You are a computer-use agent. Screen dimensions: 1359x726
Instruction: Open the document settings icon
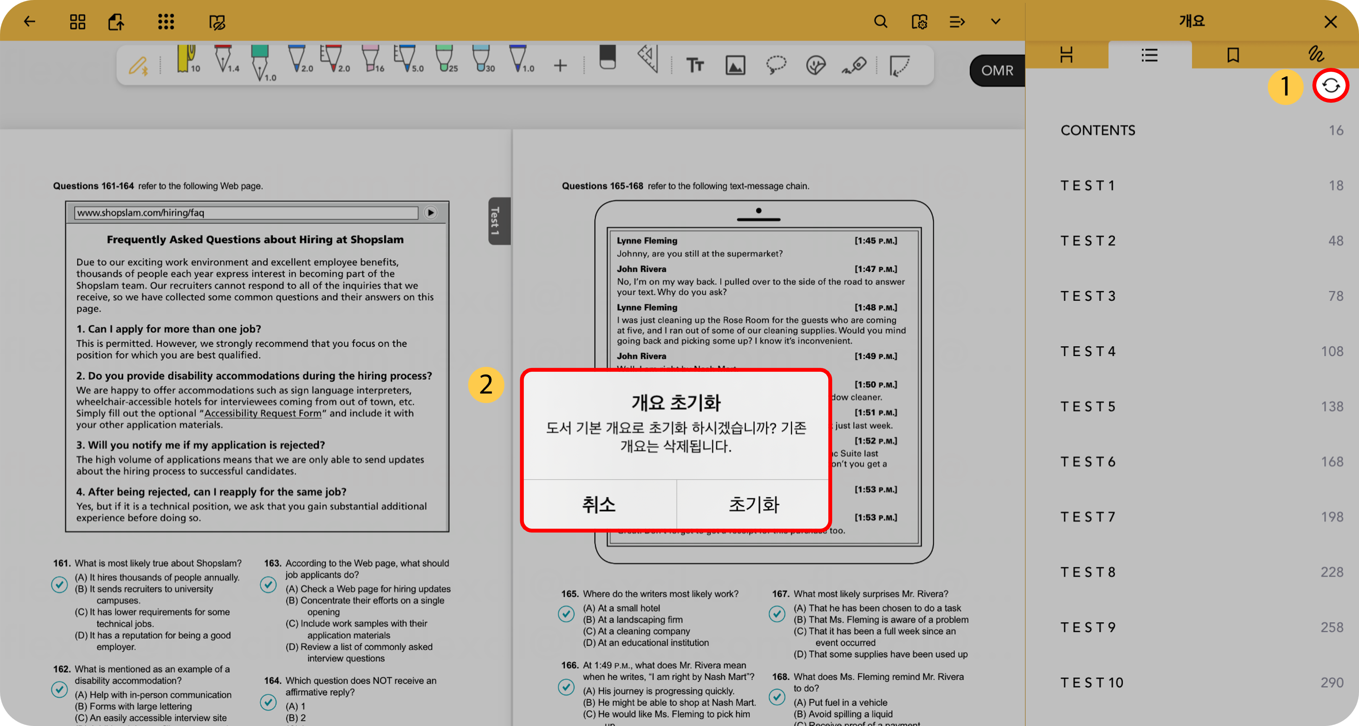919,22
